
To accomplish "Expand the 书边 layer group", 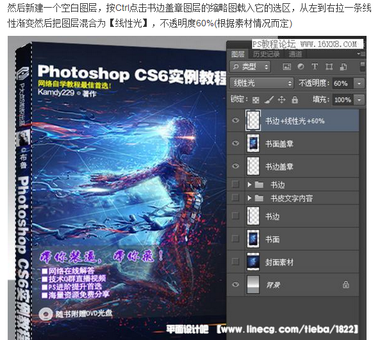I will click(249, 185).
